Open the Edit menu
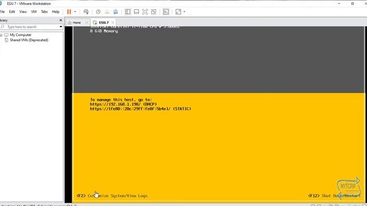 point(12,11)
